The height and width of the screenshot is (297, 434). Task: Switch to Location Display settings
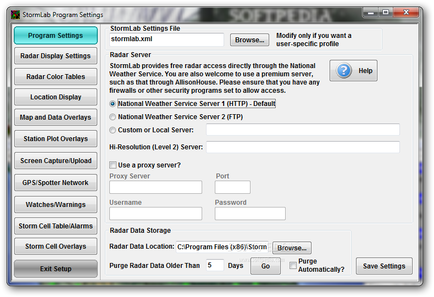click(55, 97)
